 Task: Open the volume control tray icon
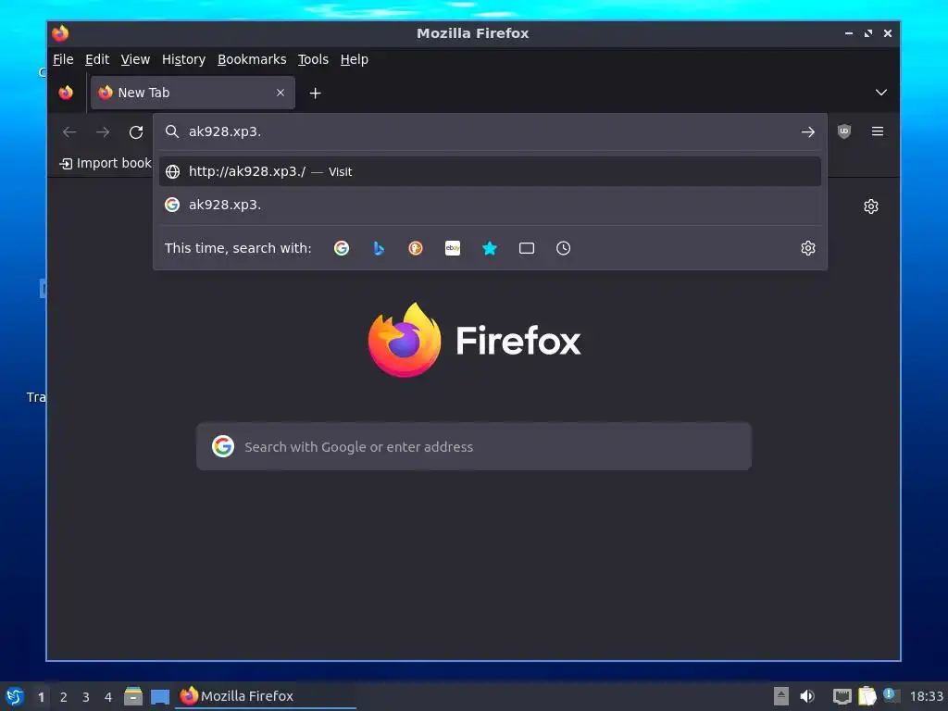(807, 696)
